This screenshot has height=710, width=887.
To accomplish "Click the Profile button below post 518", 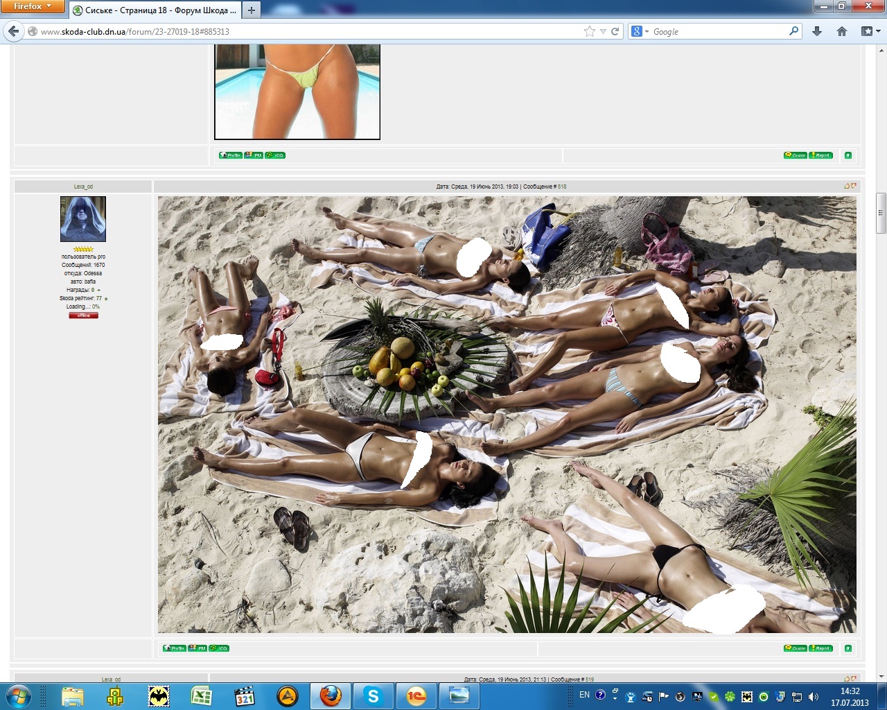I will coord(175,648).
